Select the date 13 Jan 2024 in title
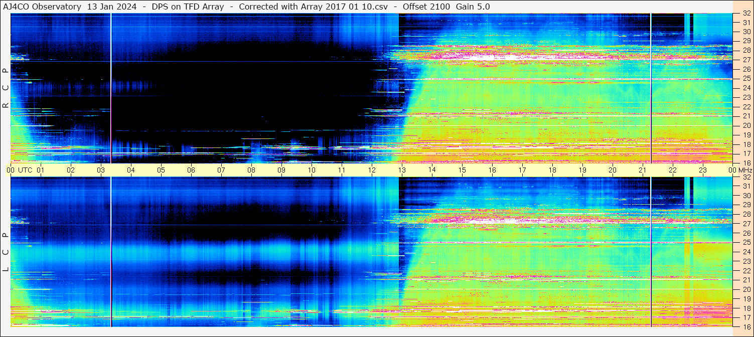Screen dimensions: 754x337 pyautogui.click(x=111, y=7)
